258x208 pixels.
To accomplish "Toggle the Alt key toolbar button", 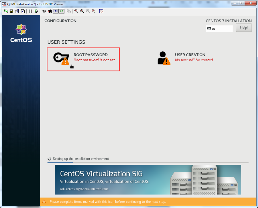I will pos(61,11).
